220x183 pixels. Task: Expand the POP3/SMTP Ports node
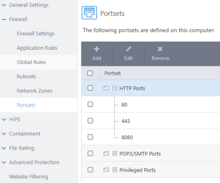[x=114, y=154]
